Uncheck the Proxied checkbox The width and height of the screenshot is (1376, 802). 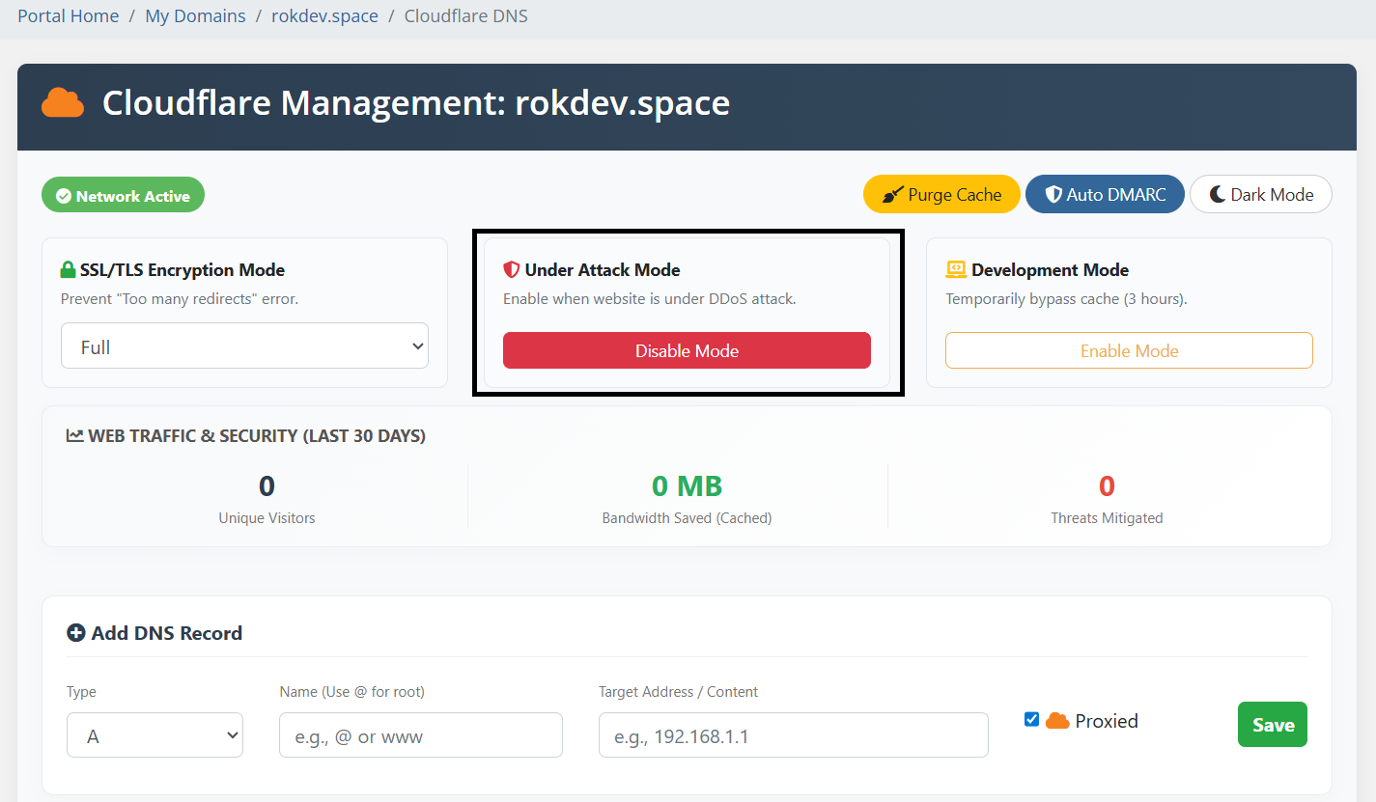click(x=1031, y=718)
